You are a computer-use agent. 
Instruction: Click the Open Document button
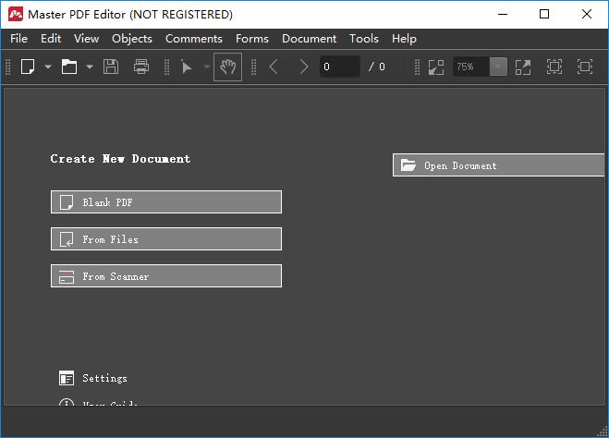pos(499,165)
